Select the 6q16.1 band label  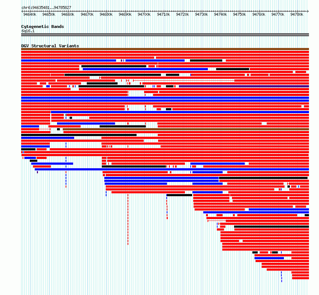28,31
